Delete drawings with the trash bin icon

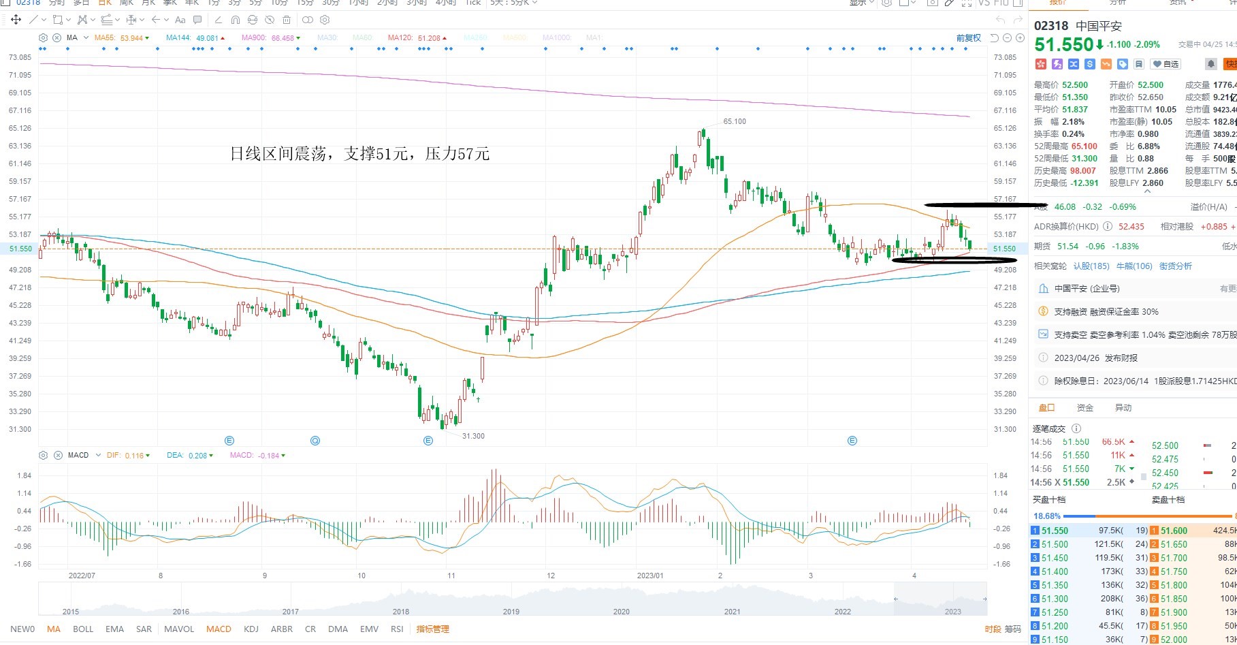[287, 20]
